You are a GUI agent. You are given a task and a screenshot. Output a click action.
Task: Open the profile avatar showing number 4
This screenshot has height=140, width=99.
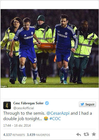7,105
